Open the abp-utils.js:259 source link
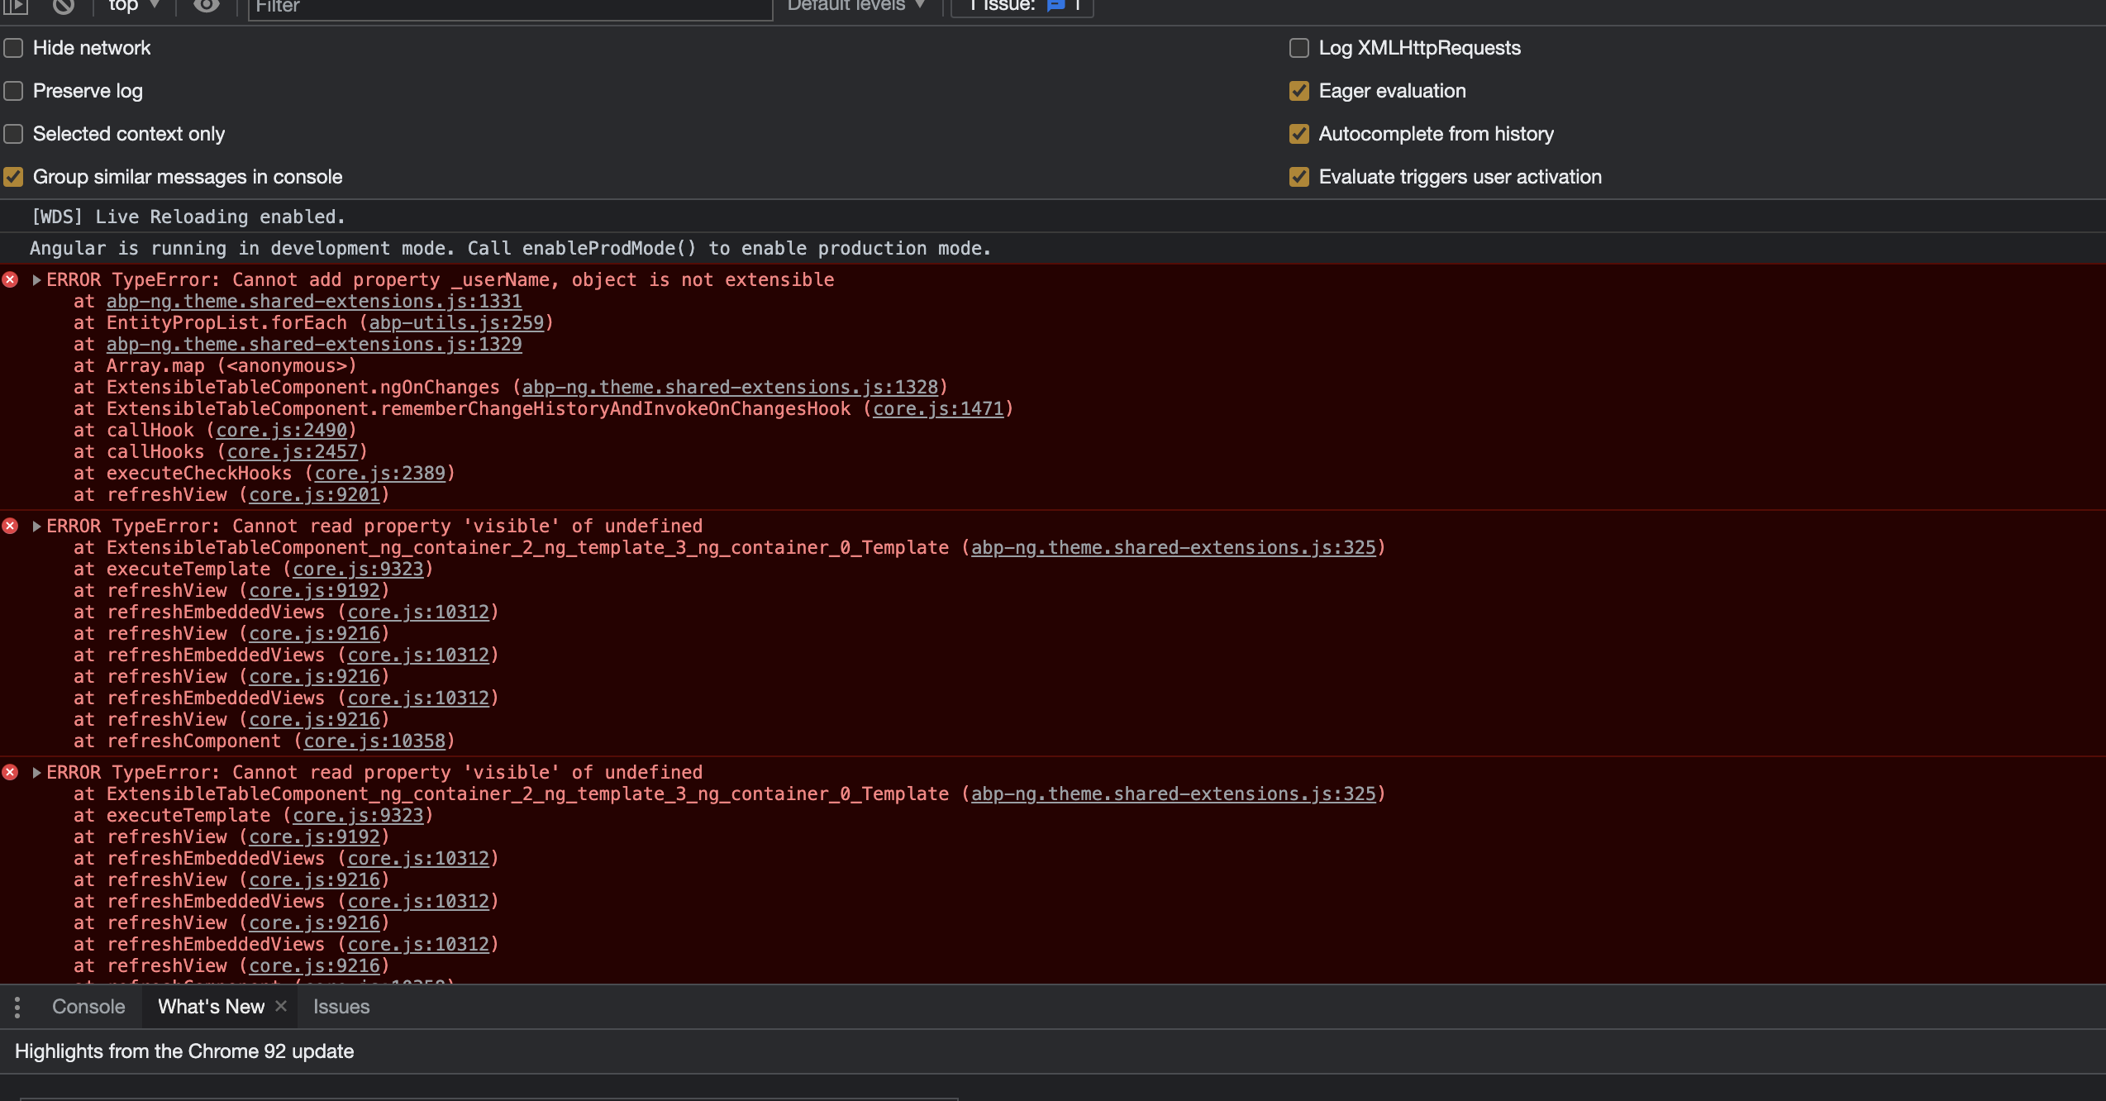This screenshot has height=1101, width=2106. click(x=456, y=323)
